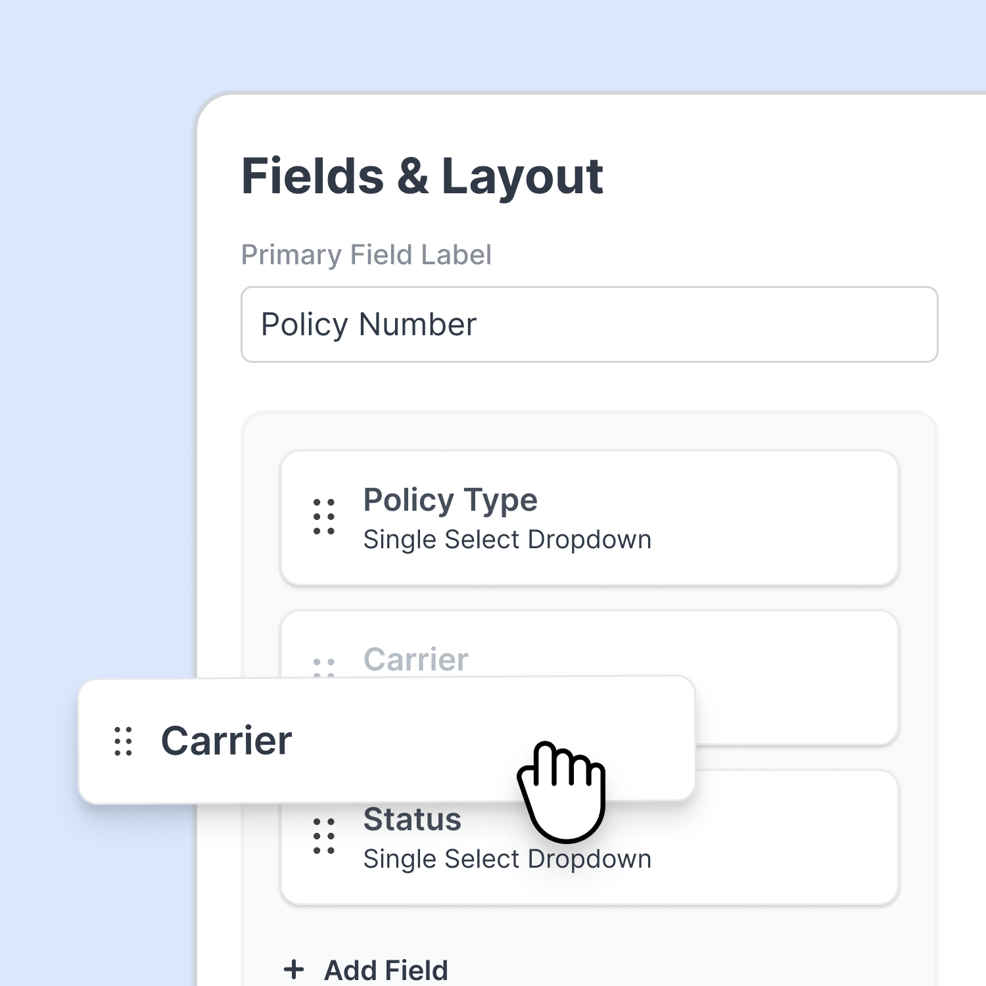986x986 pixels.
Task: Click the empty Carrier placeholder slot area
Action: pyautogui.click(x=795, y=677)
